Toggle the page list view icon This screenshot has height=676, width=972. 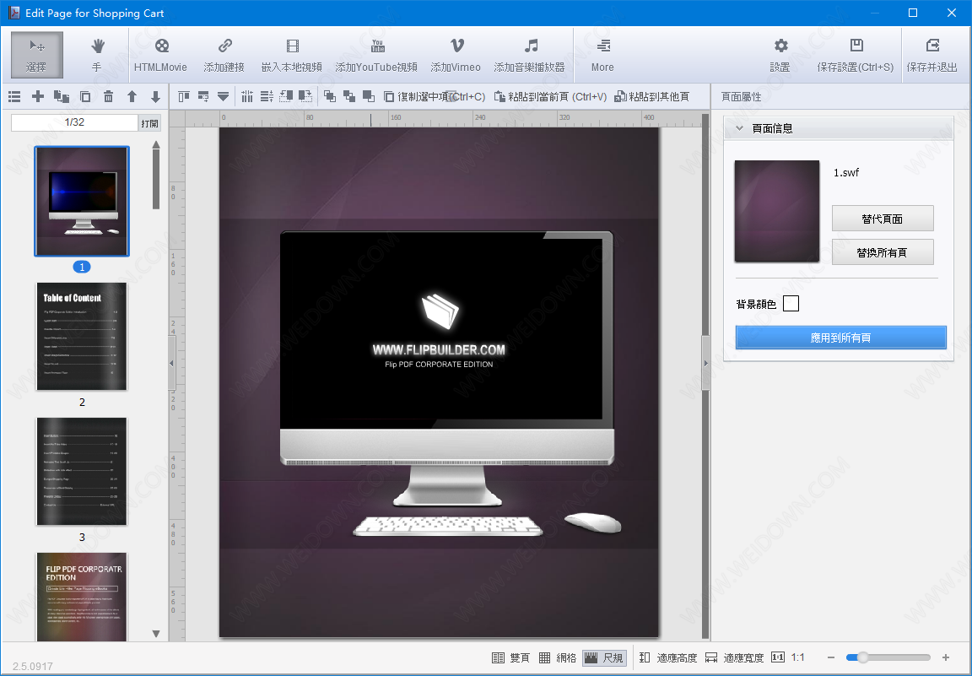pos(15,97)
